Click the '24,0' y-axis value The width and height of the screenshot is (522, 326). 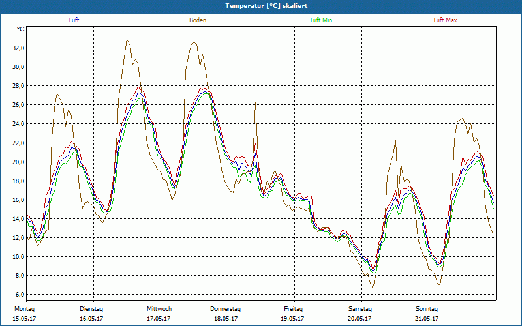point(19,124)
